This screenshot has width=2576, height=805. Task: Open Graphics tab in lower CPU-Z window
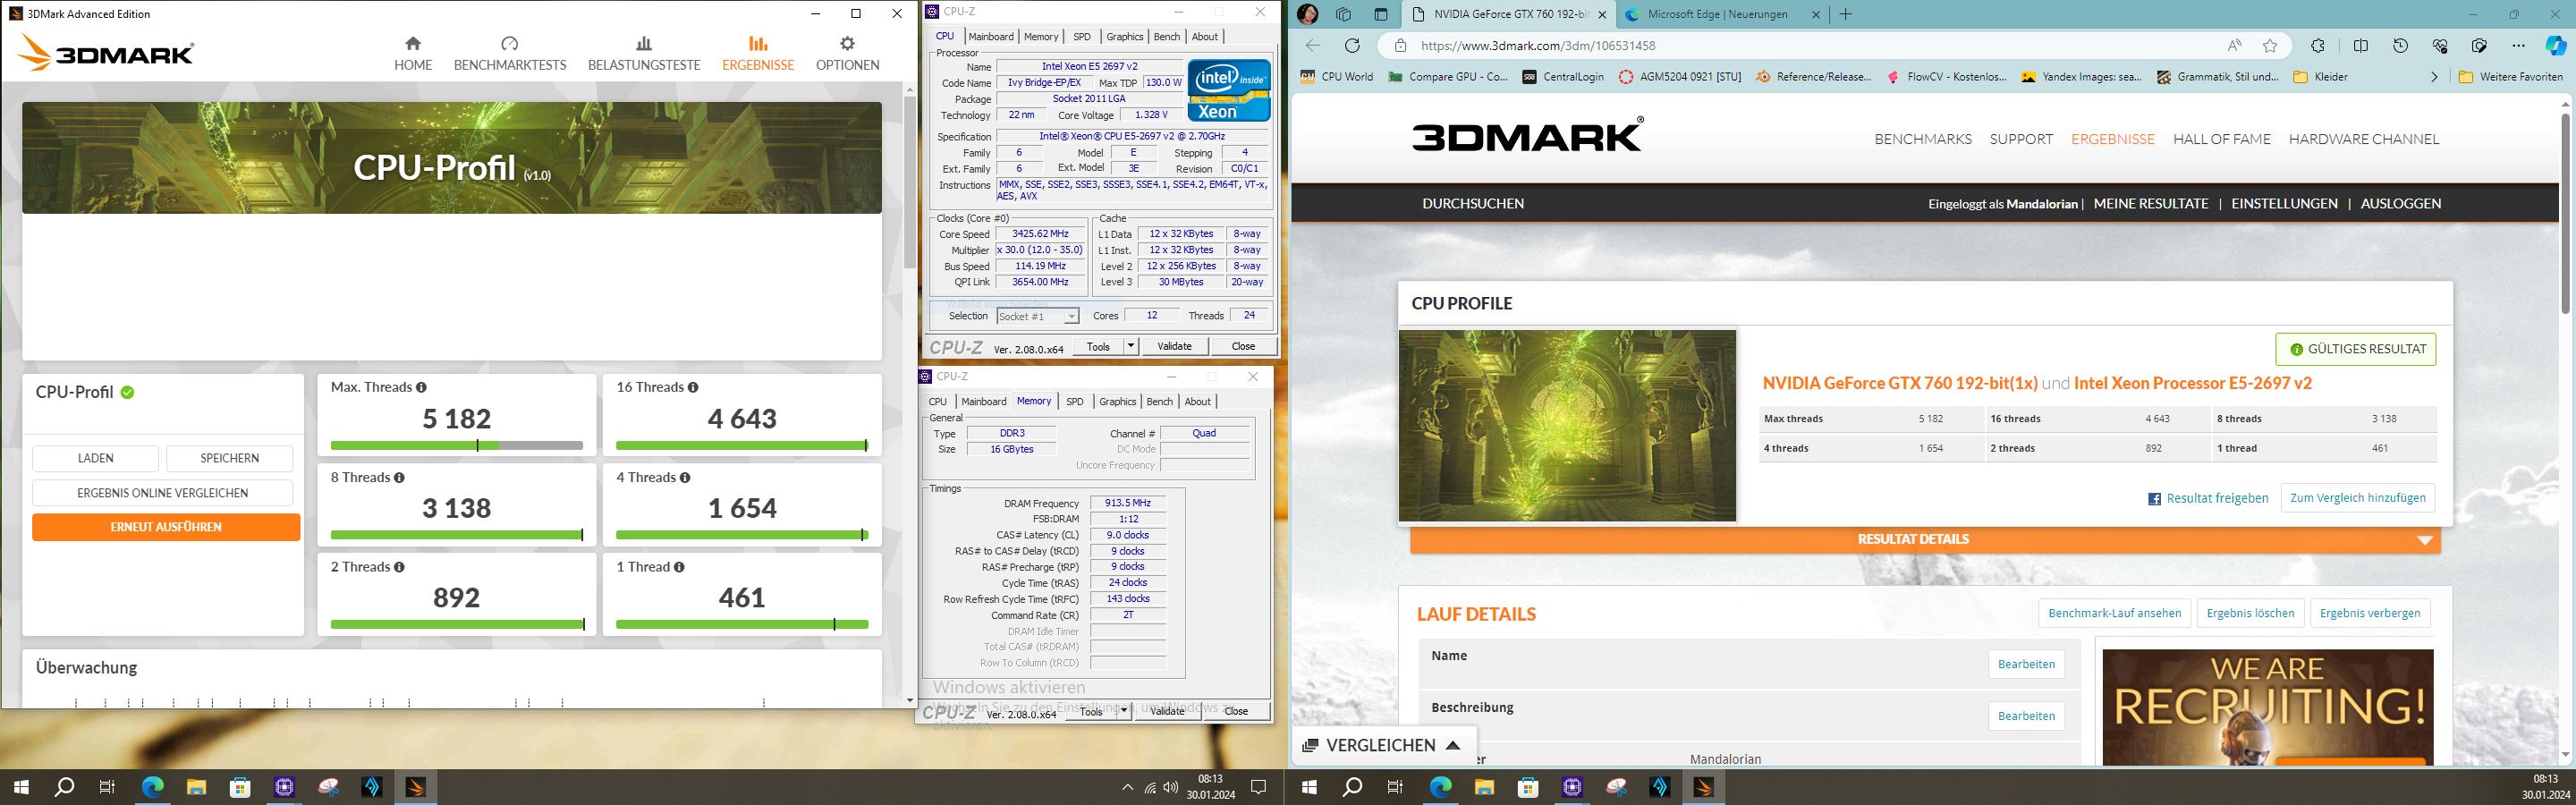pos(1117,401)
